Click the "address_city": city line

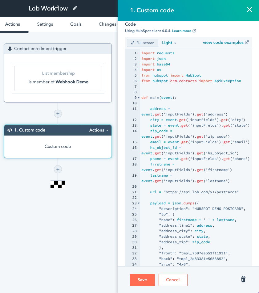(182, 231)
